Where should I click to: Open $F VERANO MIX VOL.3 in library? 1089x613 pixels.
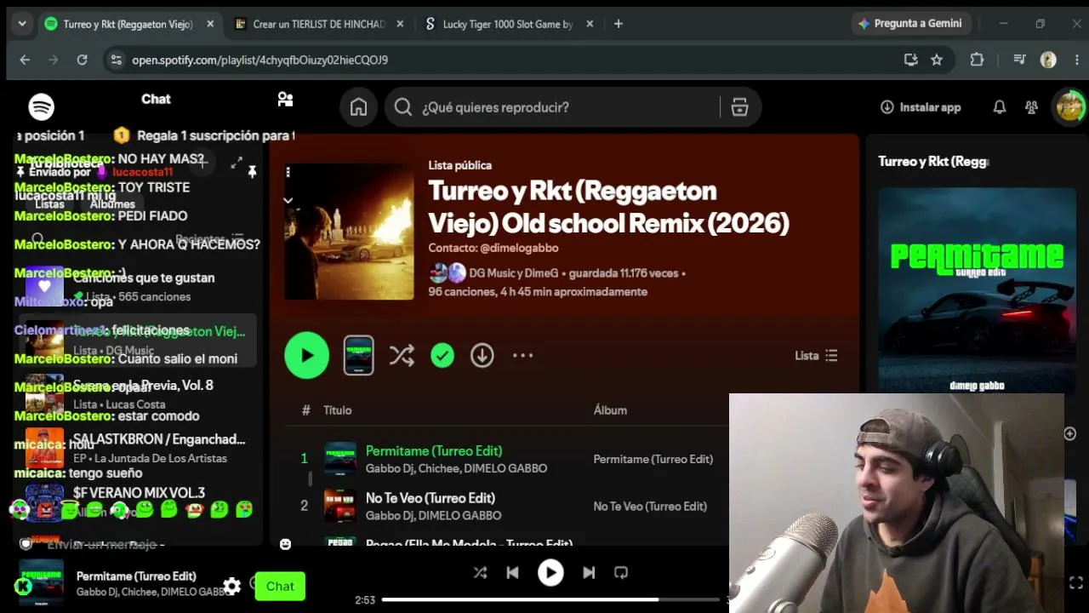[x=138, y=501]
